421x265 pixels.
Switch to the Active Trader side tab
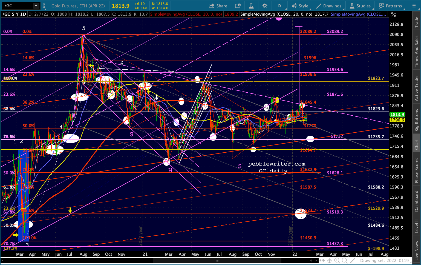point(417,88)
